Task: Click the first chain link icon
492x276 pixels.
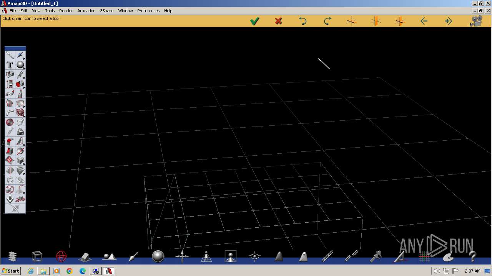Action: 327,256
